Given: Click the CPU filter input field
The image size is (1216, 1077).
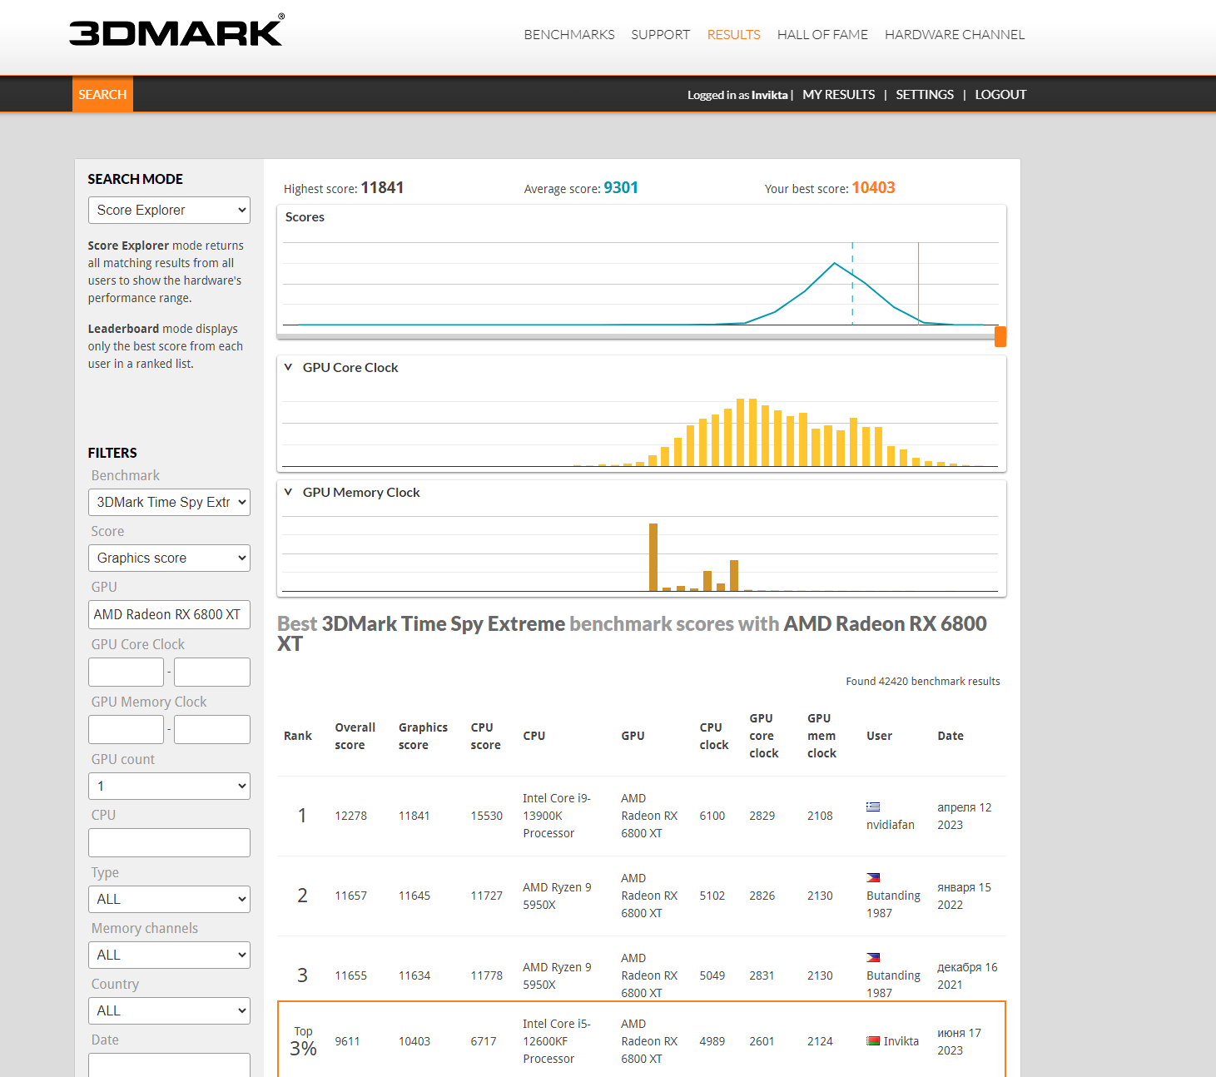Looking at the screenshot, I should [169, 842].
